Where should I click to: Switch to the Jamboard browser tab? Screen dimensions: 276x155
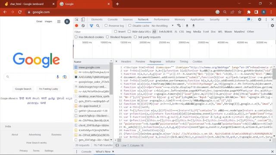tap(29, 4)
